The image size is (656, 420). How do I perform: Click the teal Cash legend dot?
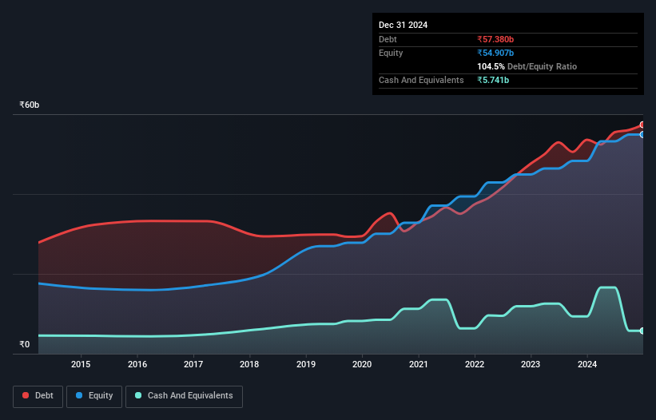point(138,395)
